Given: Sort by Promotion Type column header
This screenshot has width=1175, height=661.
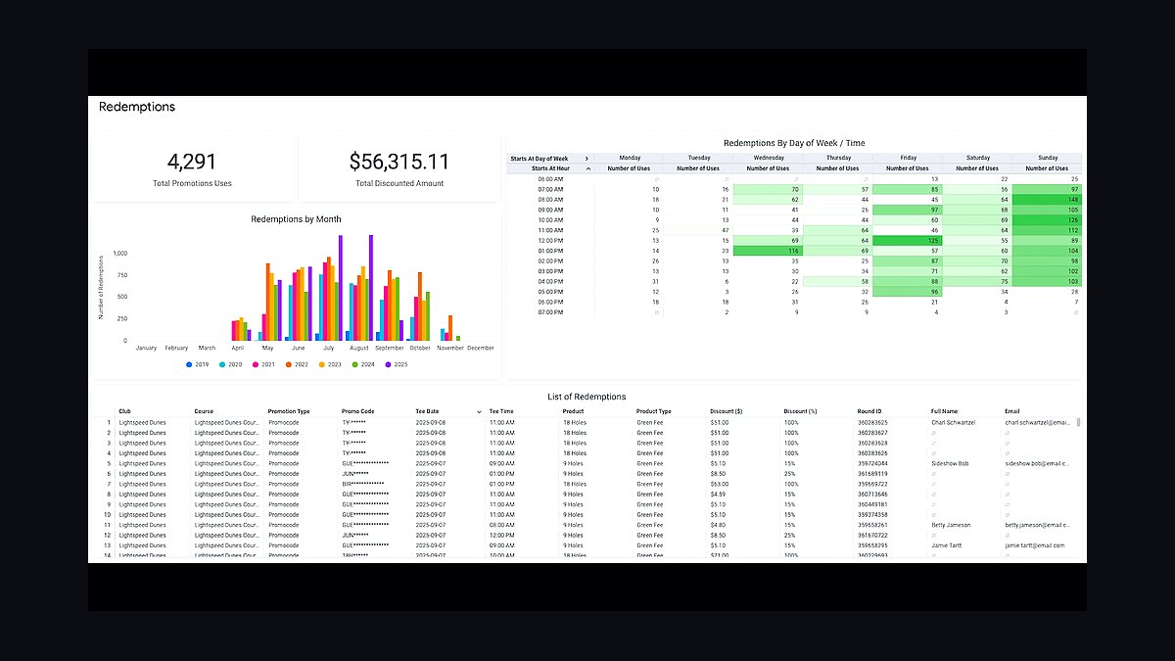Looking at the screenshot, I should [289, 411].
